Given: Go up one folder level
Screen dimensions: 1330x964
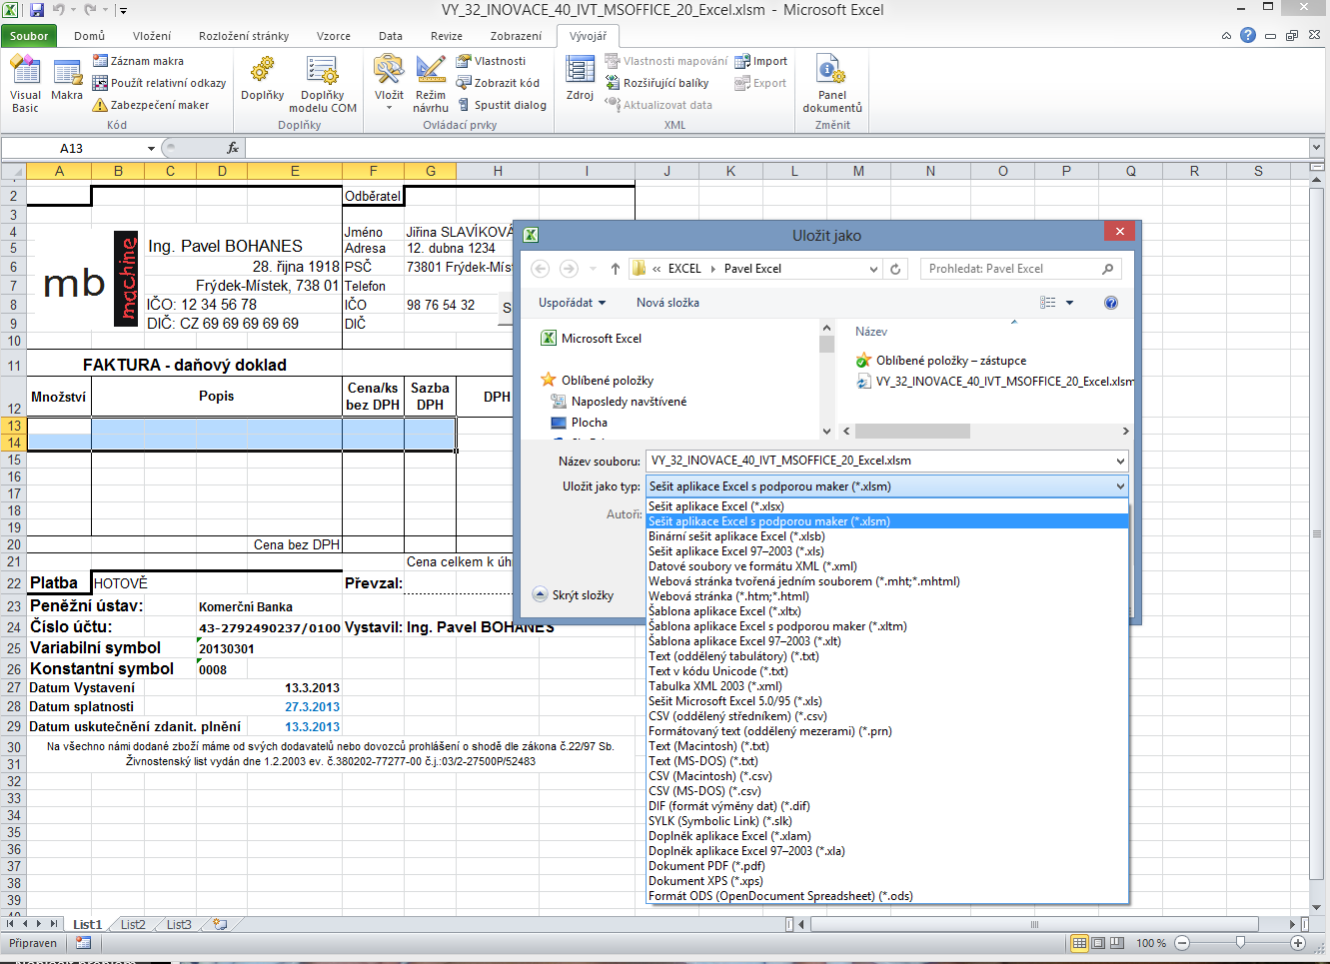Looking at the screenshot, I should click(615, 269).
